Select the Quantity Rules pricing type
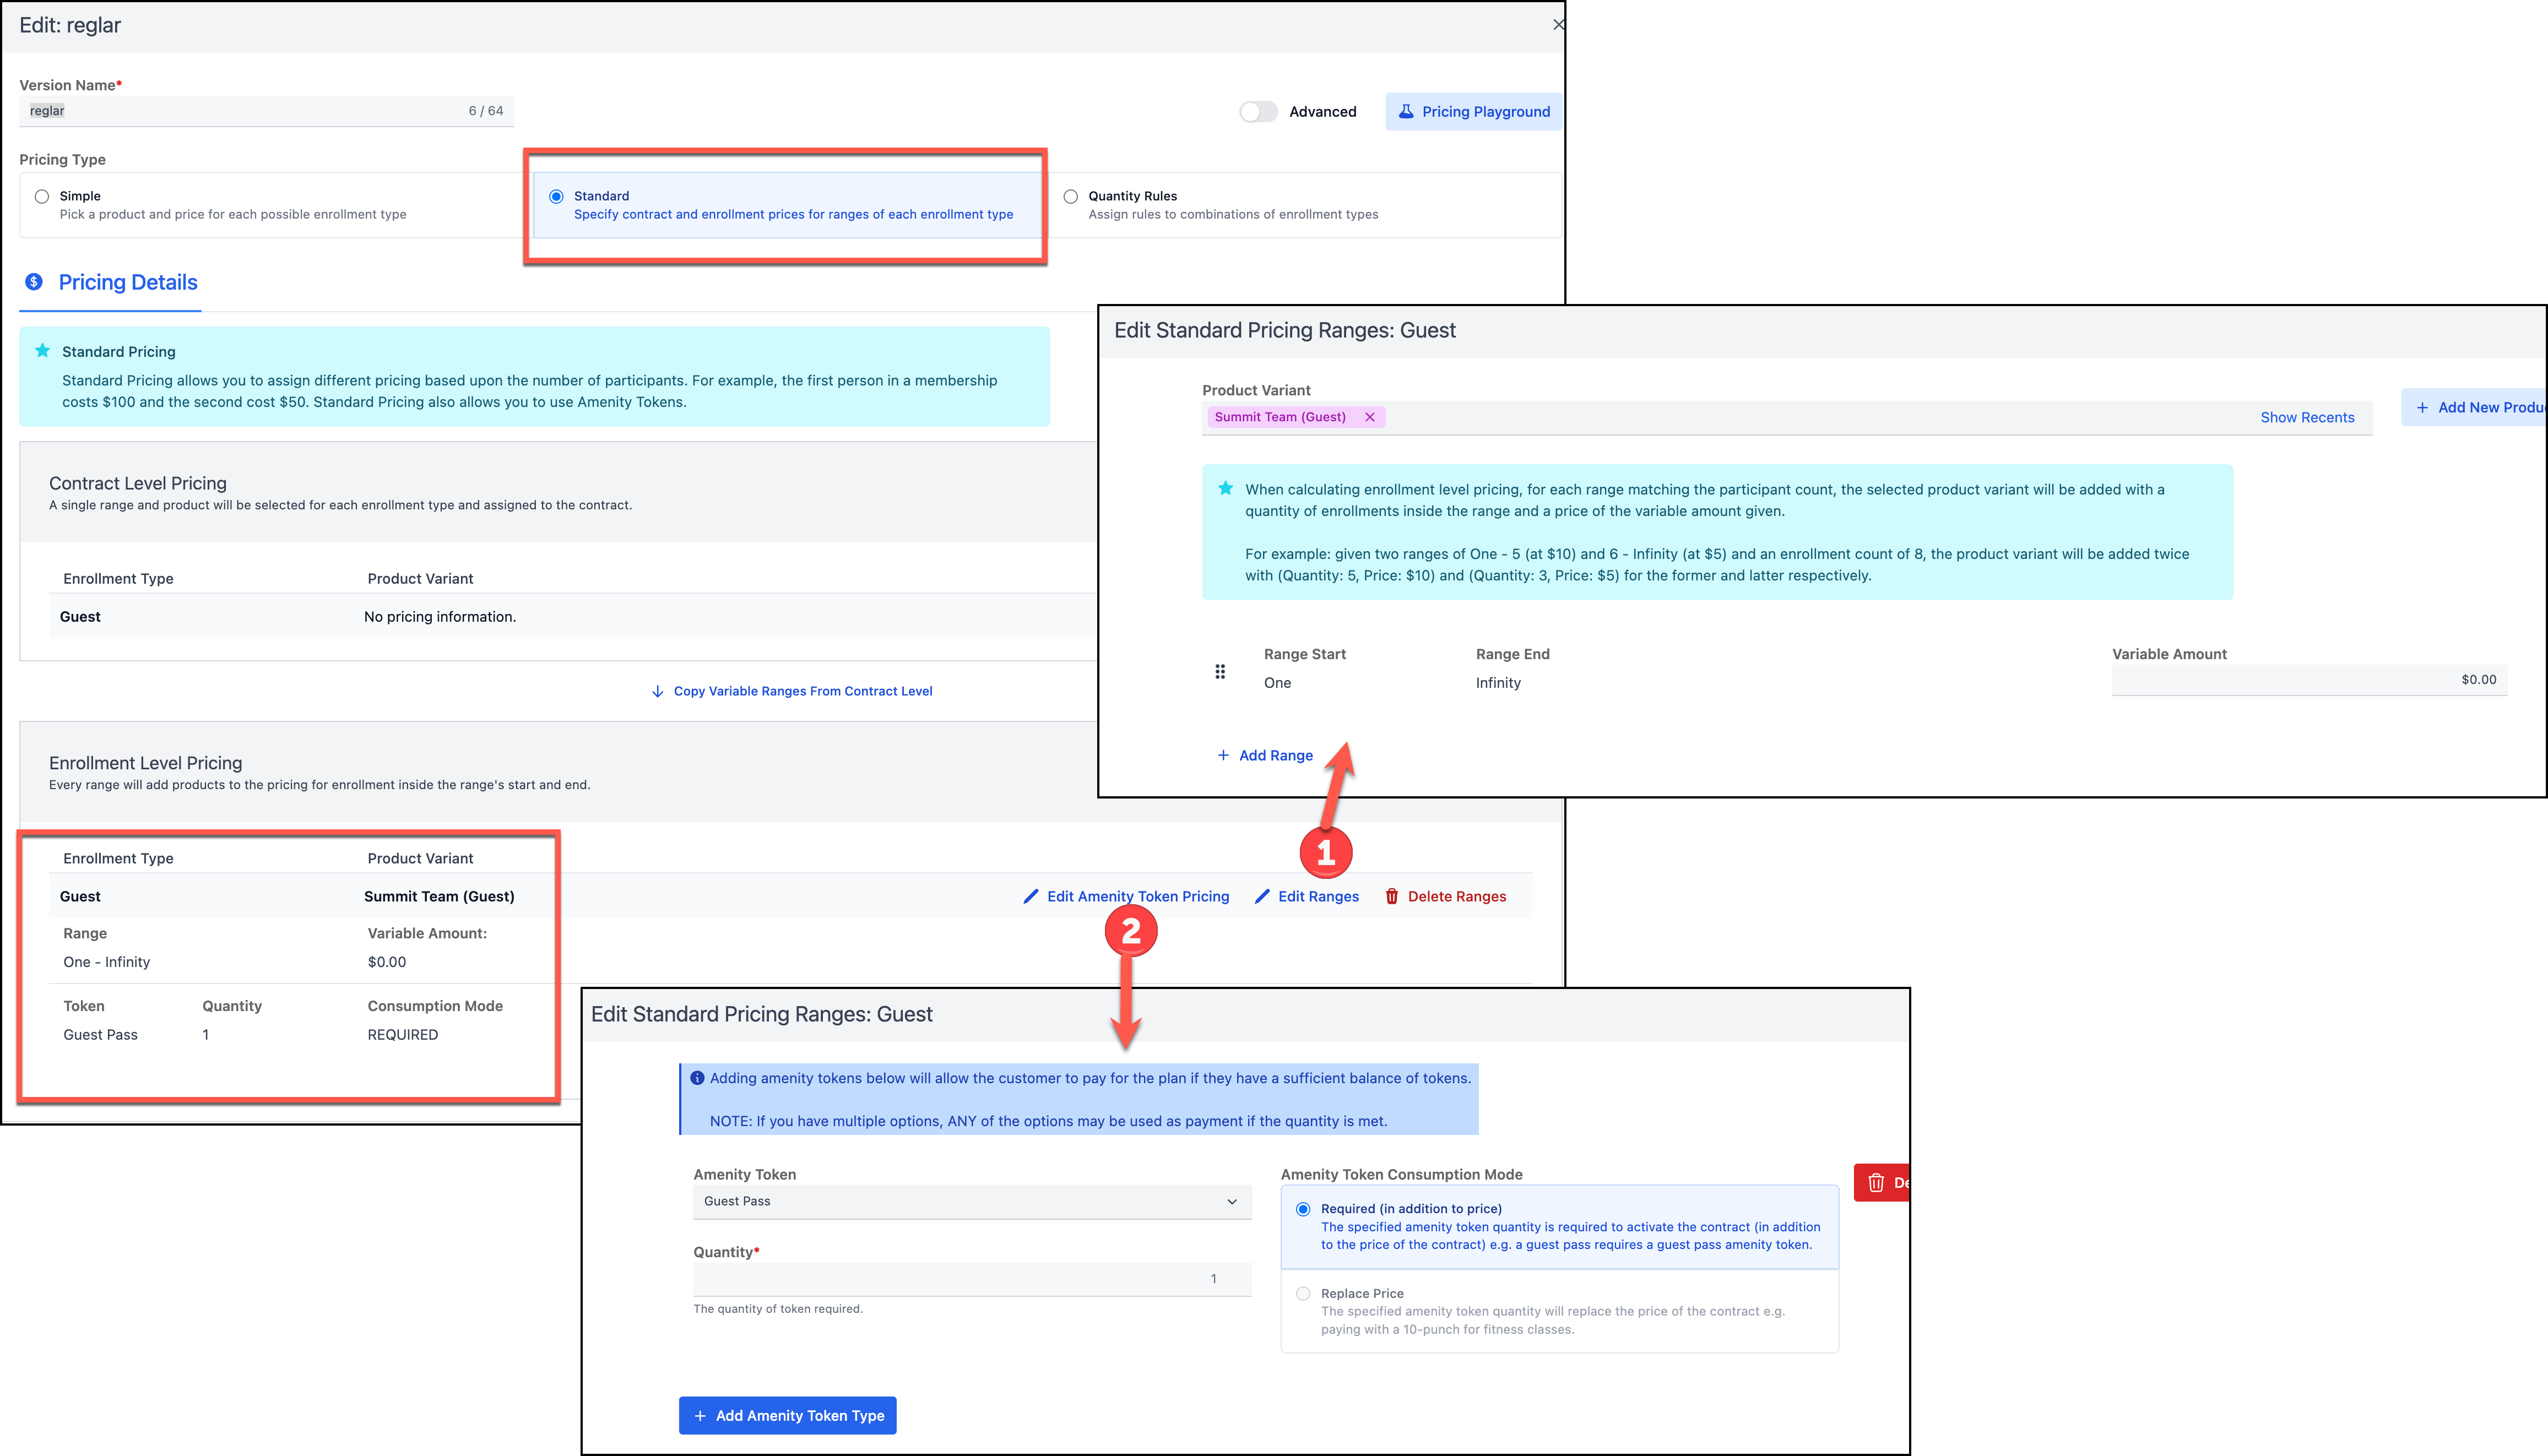Image resolution: width=2548 pixels, height=1456 pixels. [x=1071, y=196]
